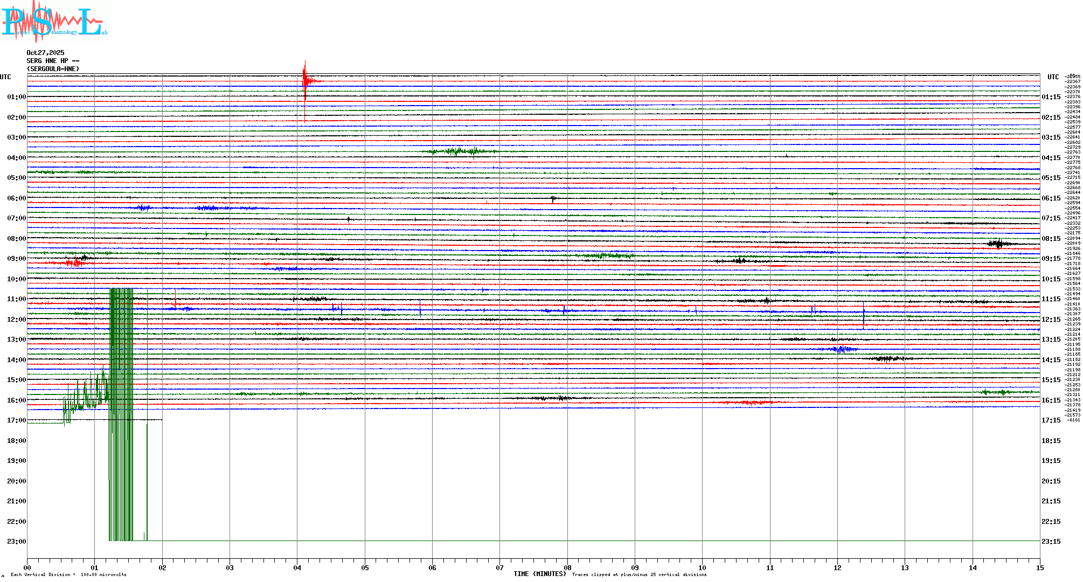Select the 17:00 hour label on left
Screen dimensions: 1083x582
point(16,420)
